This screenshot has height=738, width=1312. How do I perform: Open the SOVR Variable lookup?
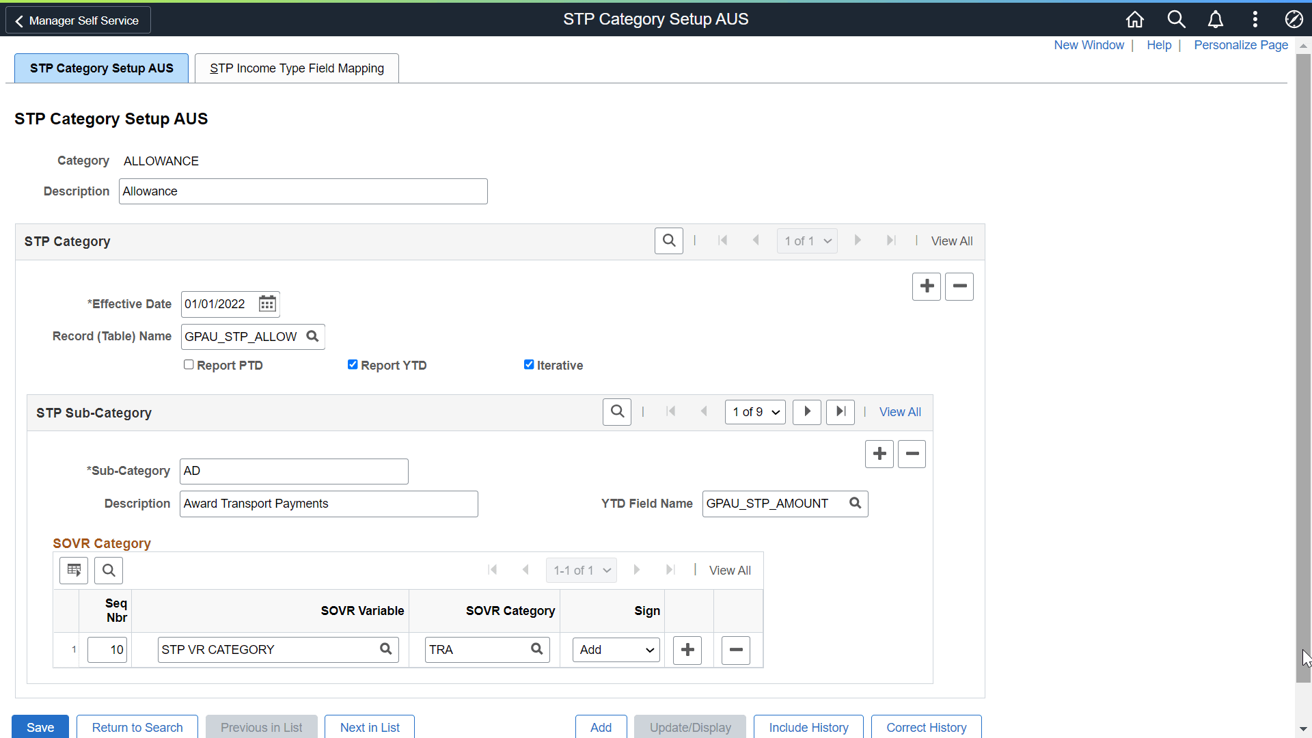pos(385,649)
